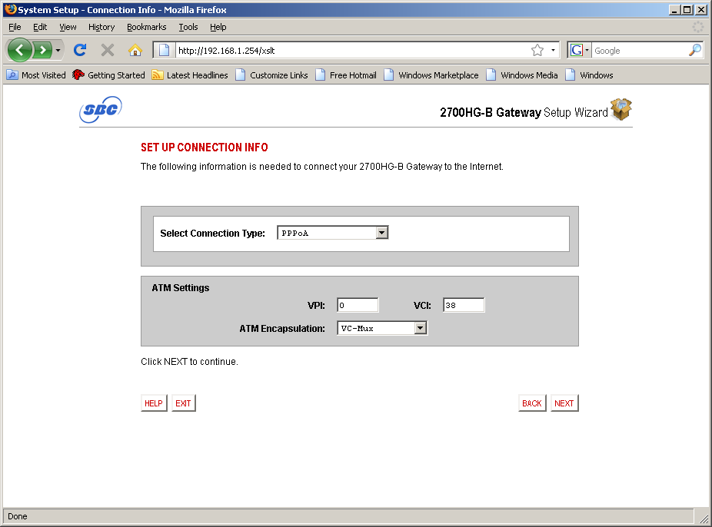The image size is (712, 527).
Task: Click the VPI input field
Action: tap(358, 305)
